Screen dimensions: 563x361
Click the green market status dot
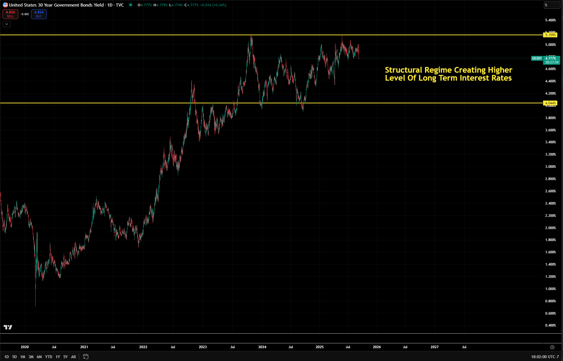(x=131, y=5)
